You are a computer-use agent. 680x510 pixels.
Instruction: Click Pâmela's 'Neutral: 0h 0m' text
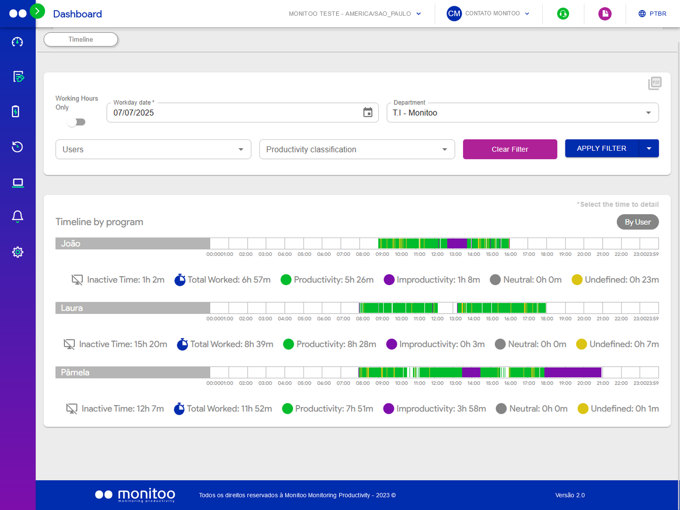538,409
